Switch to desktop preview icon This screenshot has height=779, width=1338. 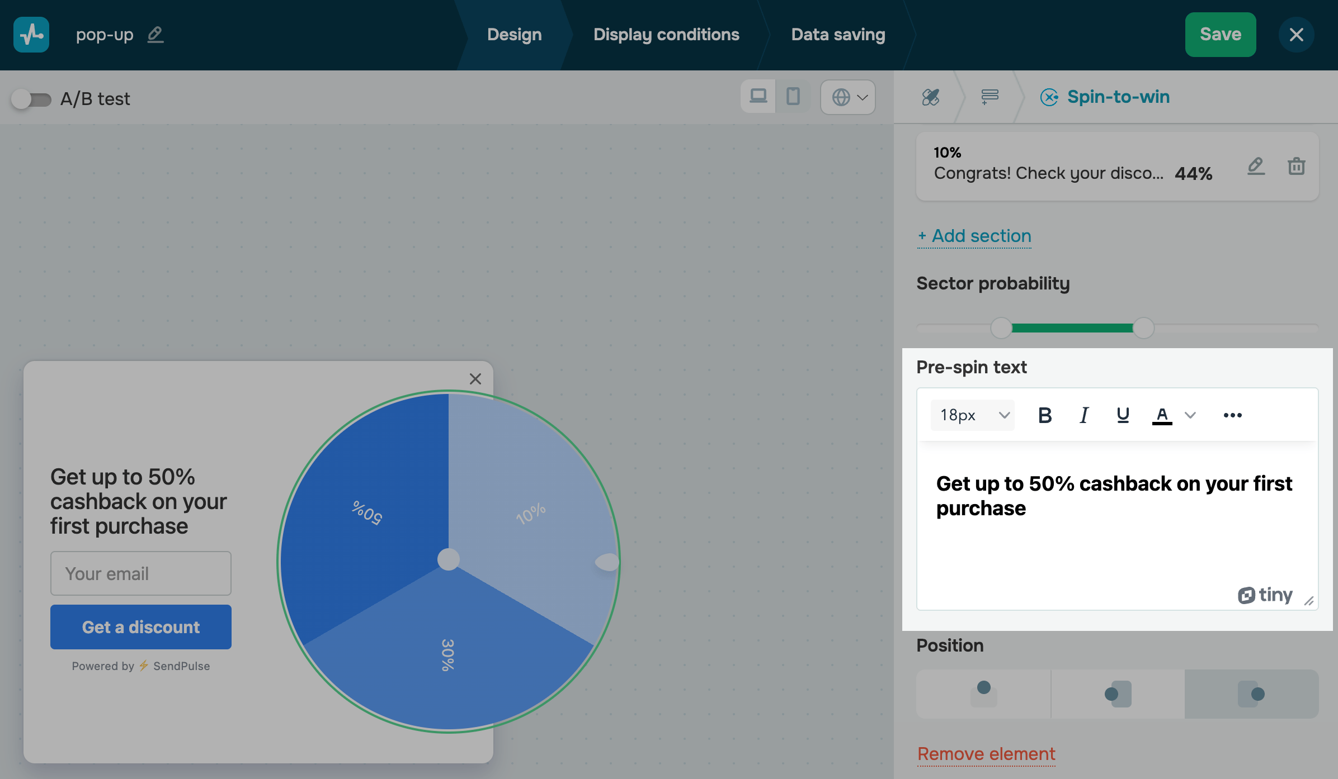tap(758, 97)
